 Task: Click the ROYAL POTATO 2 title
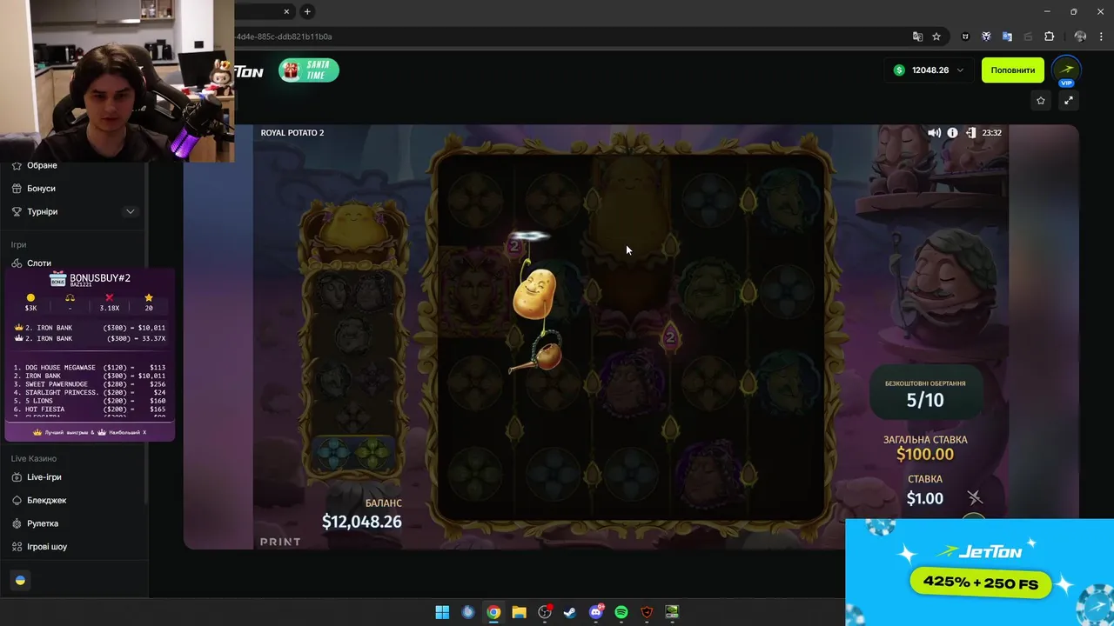coord(292,133)
